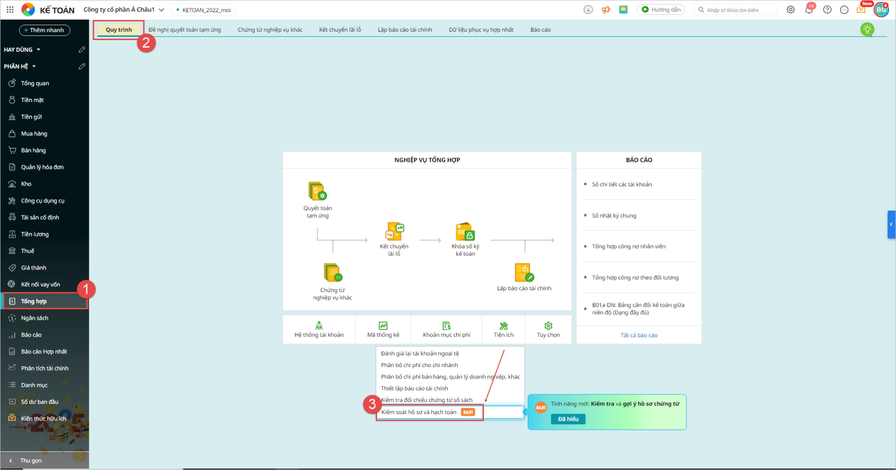Open Lập báo cáo tài chính tab
The image size is (896, 470).
[x=405, y=29]
